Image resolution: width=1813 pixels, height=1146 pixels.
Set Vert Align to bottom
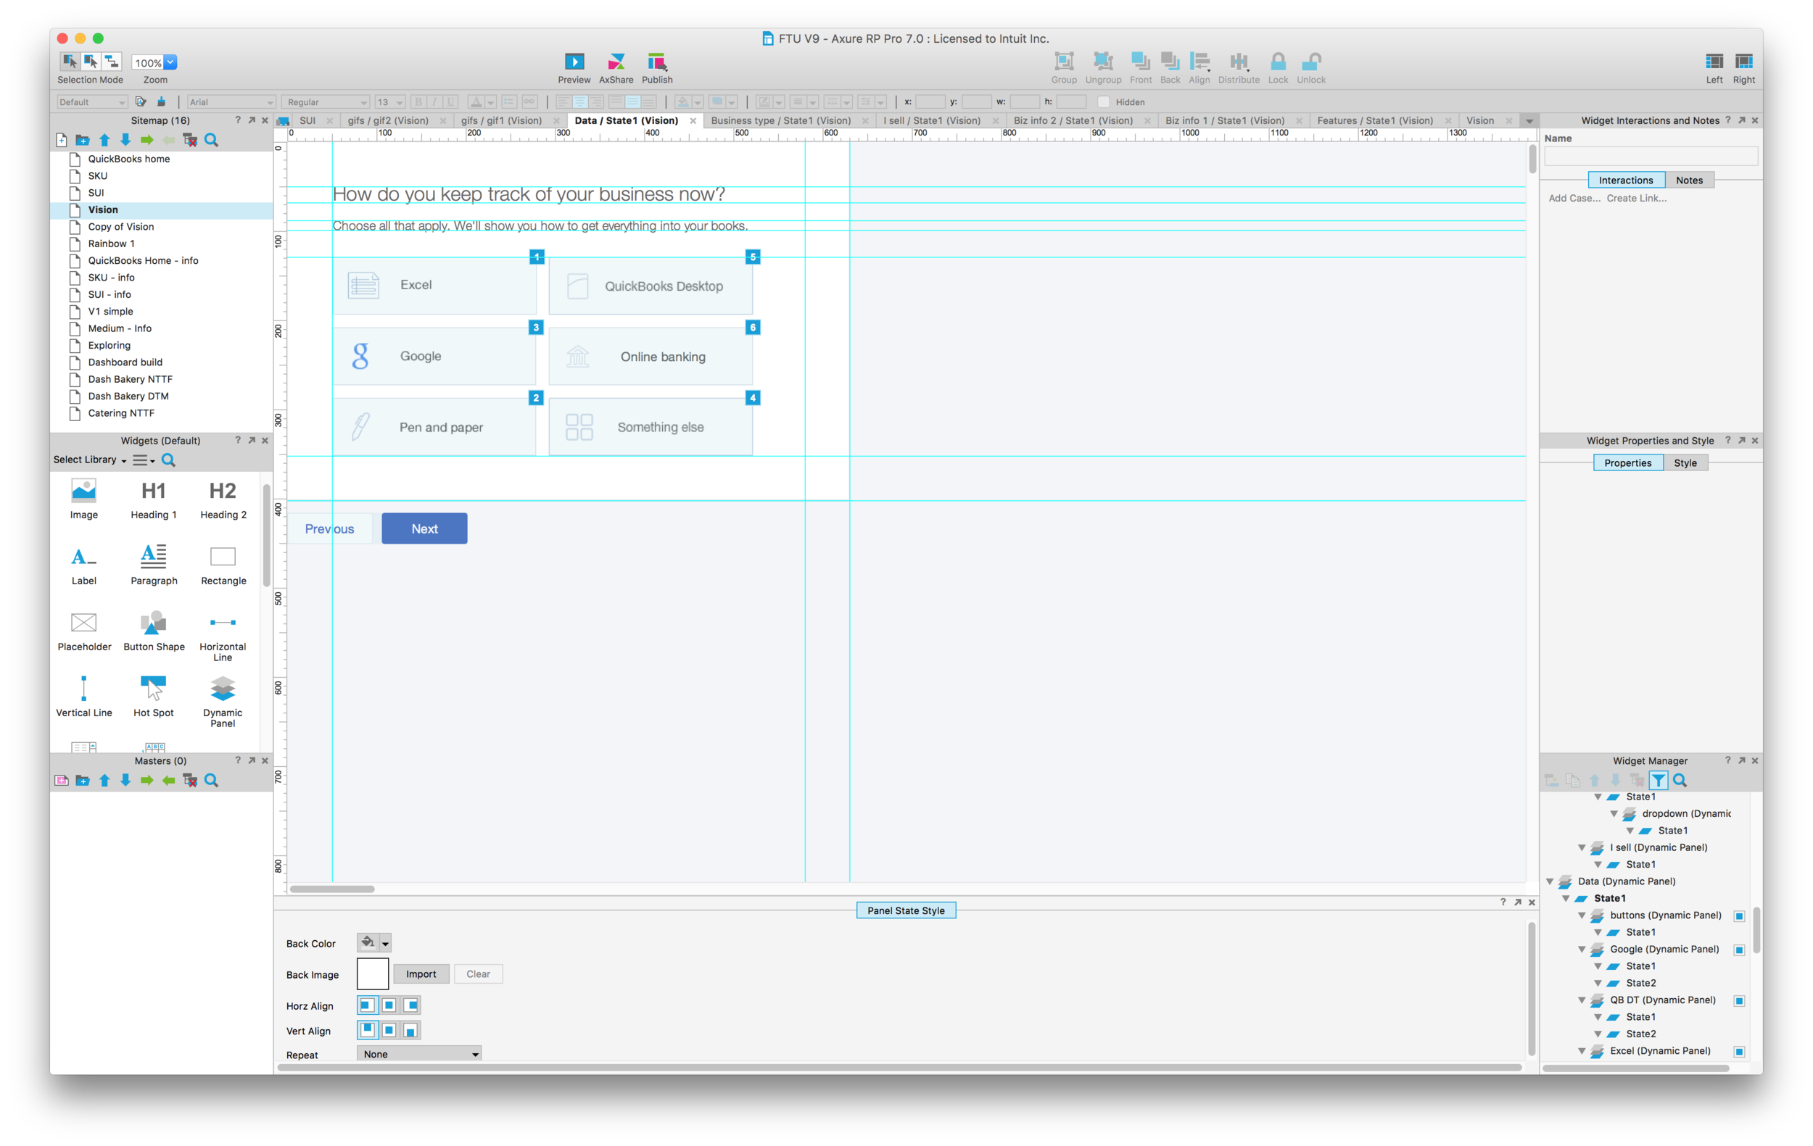pos(410,1030)
